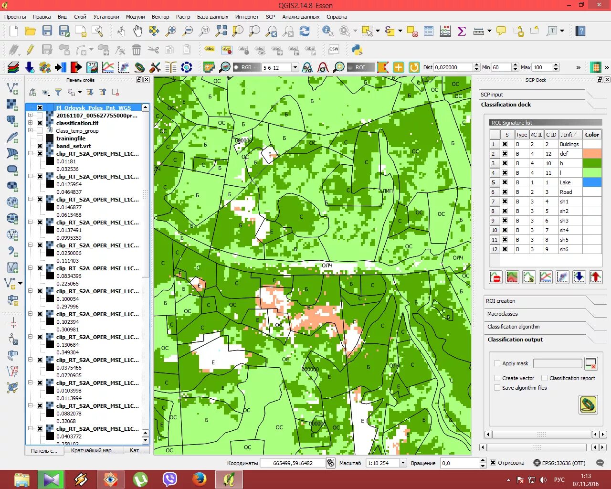Click the Zoom In magnifier tool
Screen dimensions: 611x489
(170, 31)
